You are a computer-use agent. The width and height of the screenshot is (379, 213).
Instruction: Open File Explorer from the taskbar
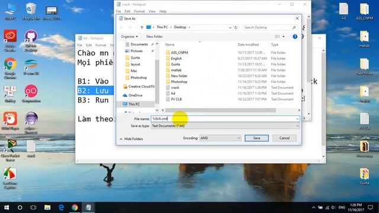pyautogui.click(x=47, y=208)
